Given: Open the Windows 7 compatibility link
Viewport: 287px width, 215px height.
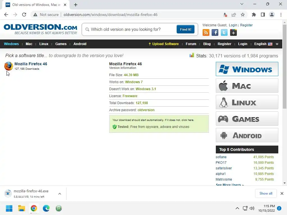Looking at the screenshot, I should pyautogui.click(x=134, y=82).
